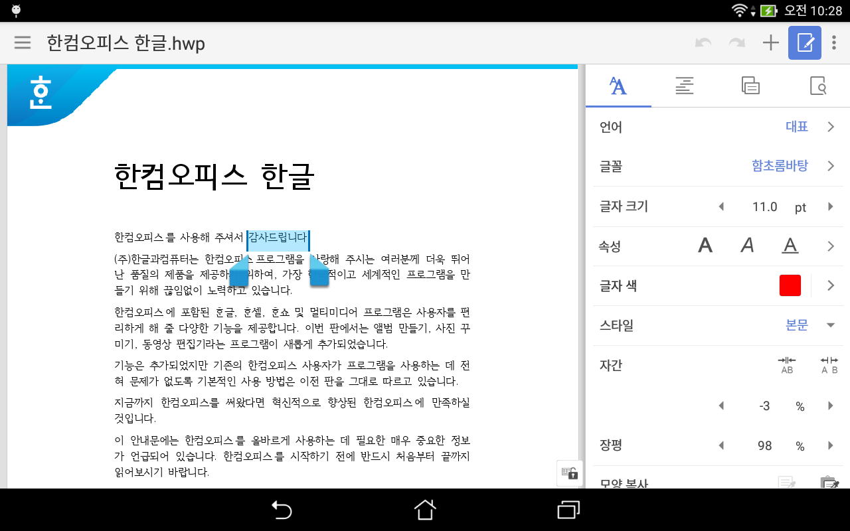Widen the 자간 character spacing icon
The height and width of the screenshot is (531, 850).
pyautogui.click(x=829, y=365)
